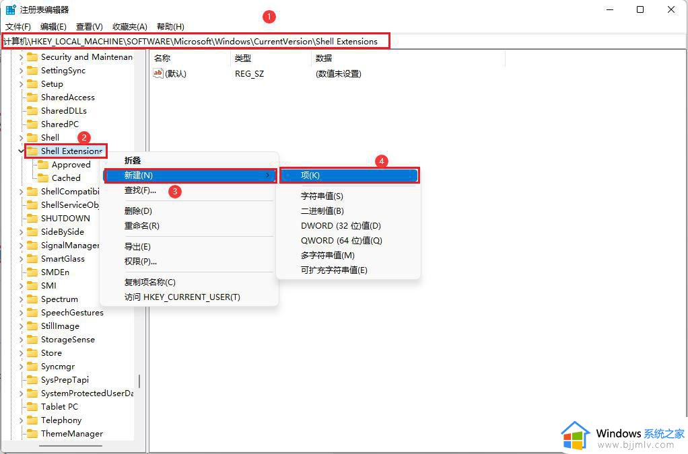
Task: Expand the SideBySide tree node
Action: tap(21, 232)
